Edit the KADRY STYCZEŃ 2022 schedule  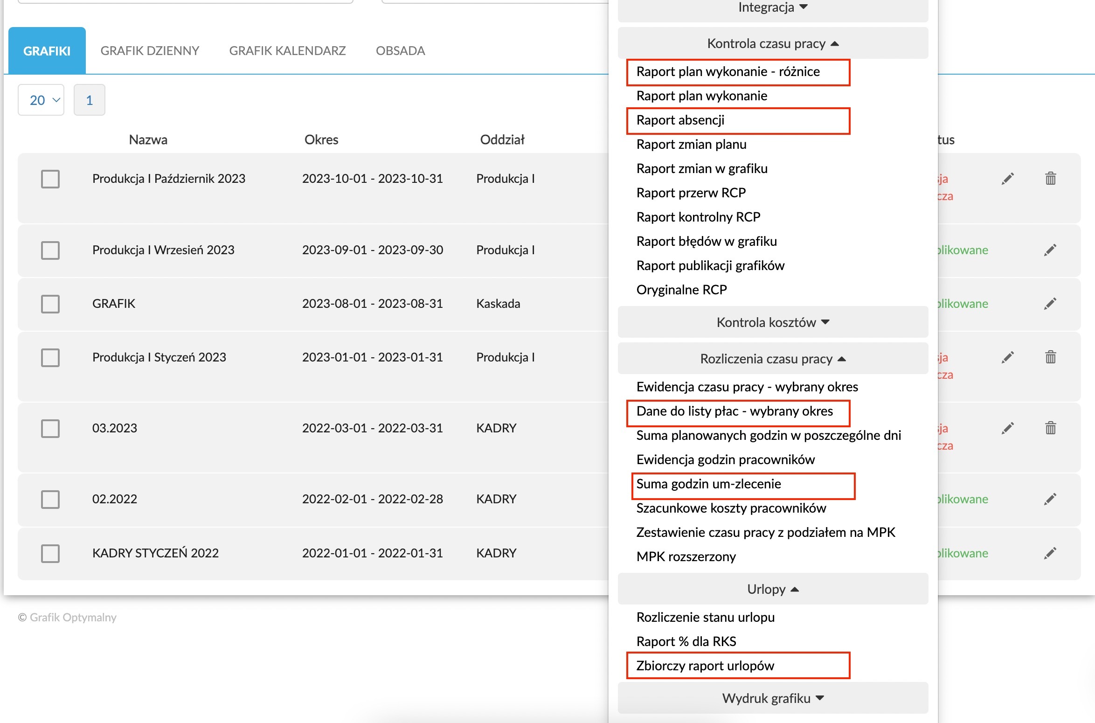(1050, 553)
